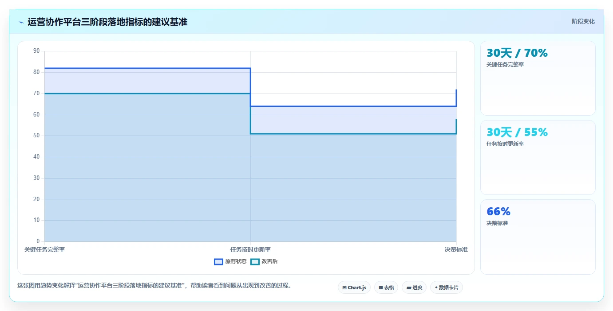Screen dimensions: 613x311
Task: Select the 表格 chip
Action: coord(386,288)
